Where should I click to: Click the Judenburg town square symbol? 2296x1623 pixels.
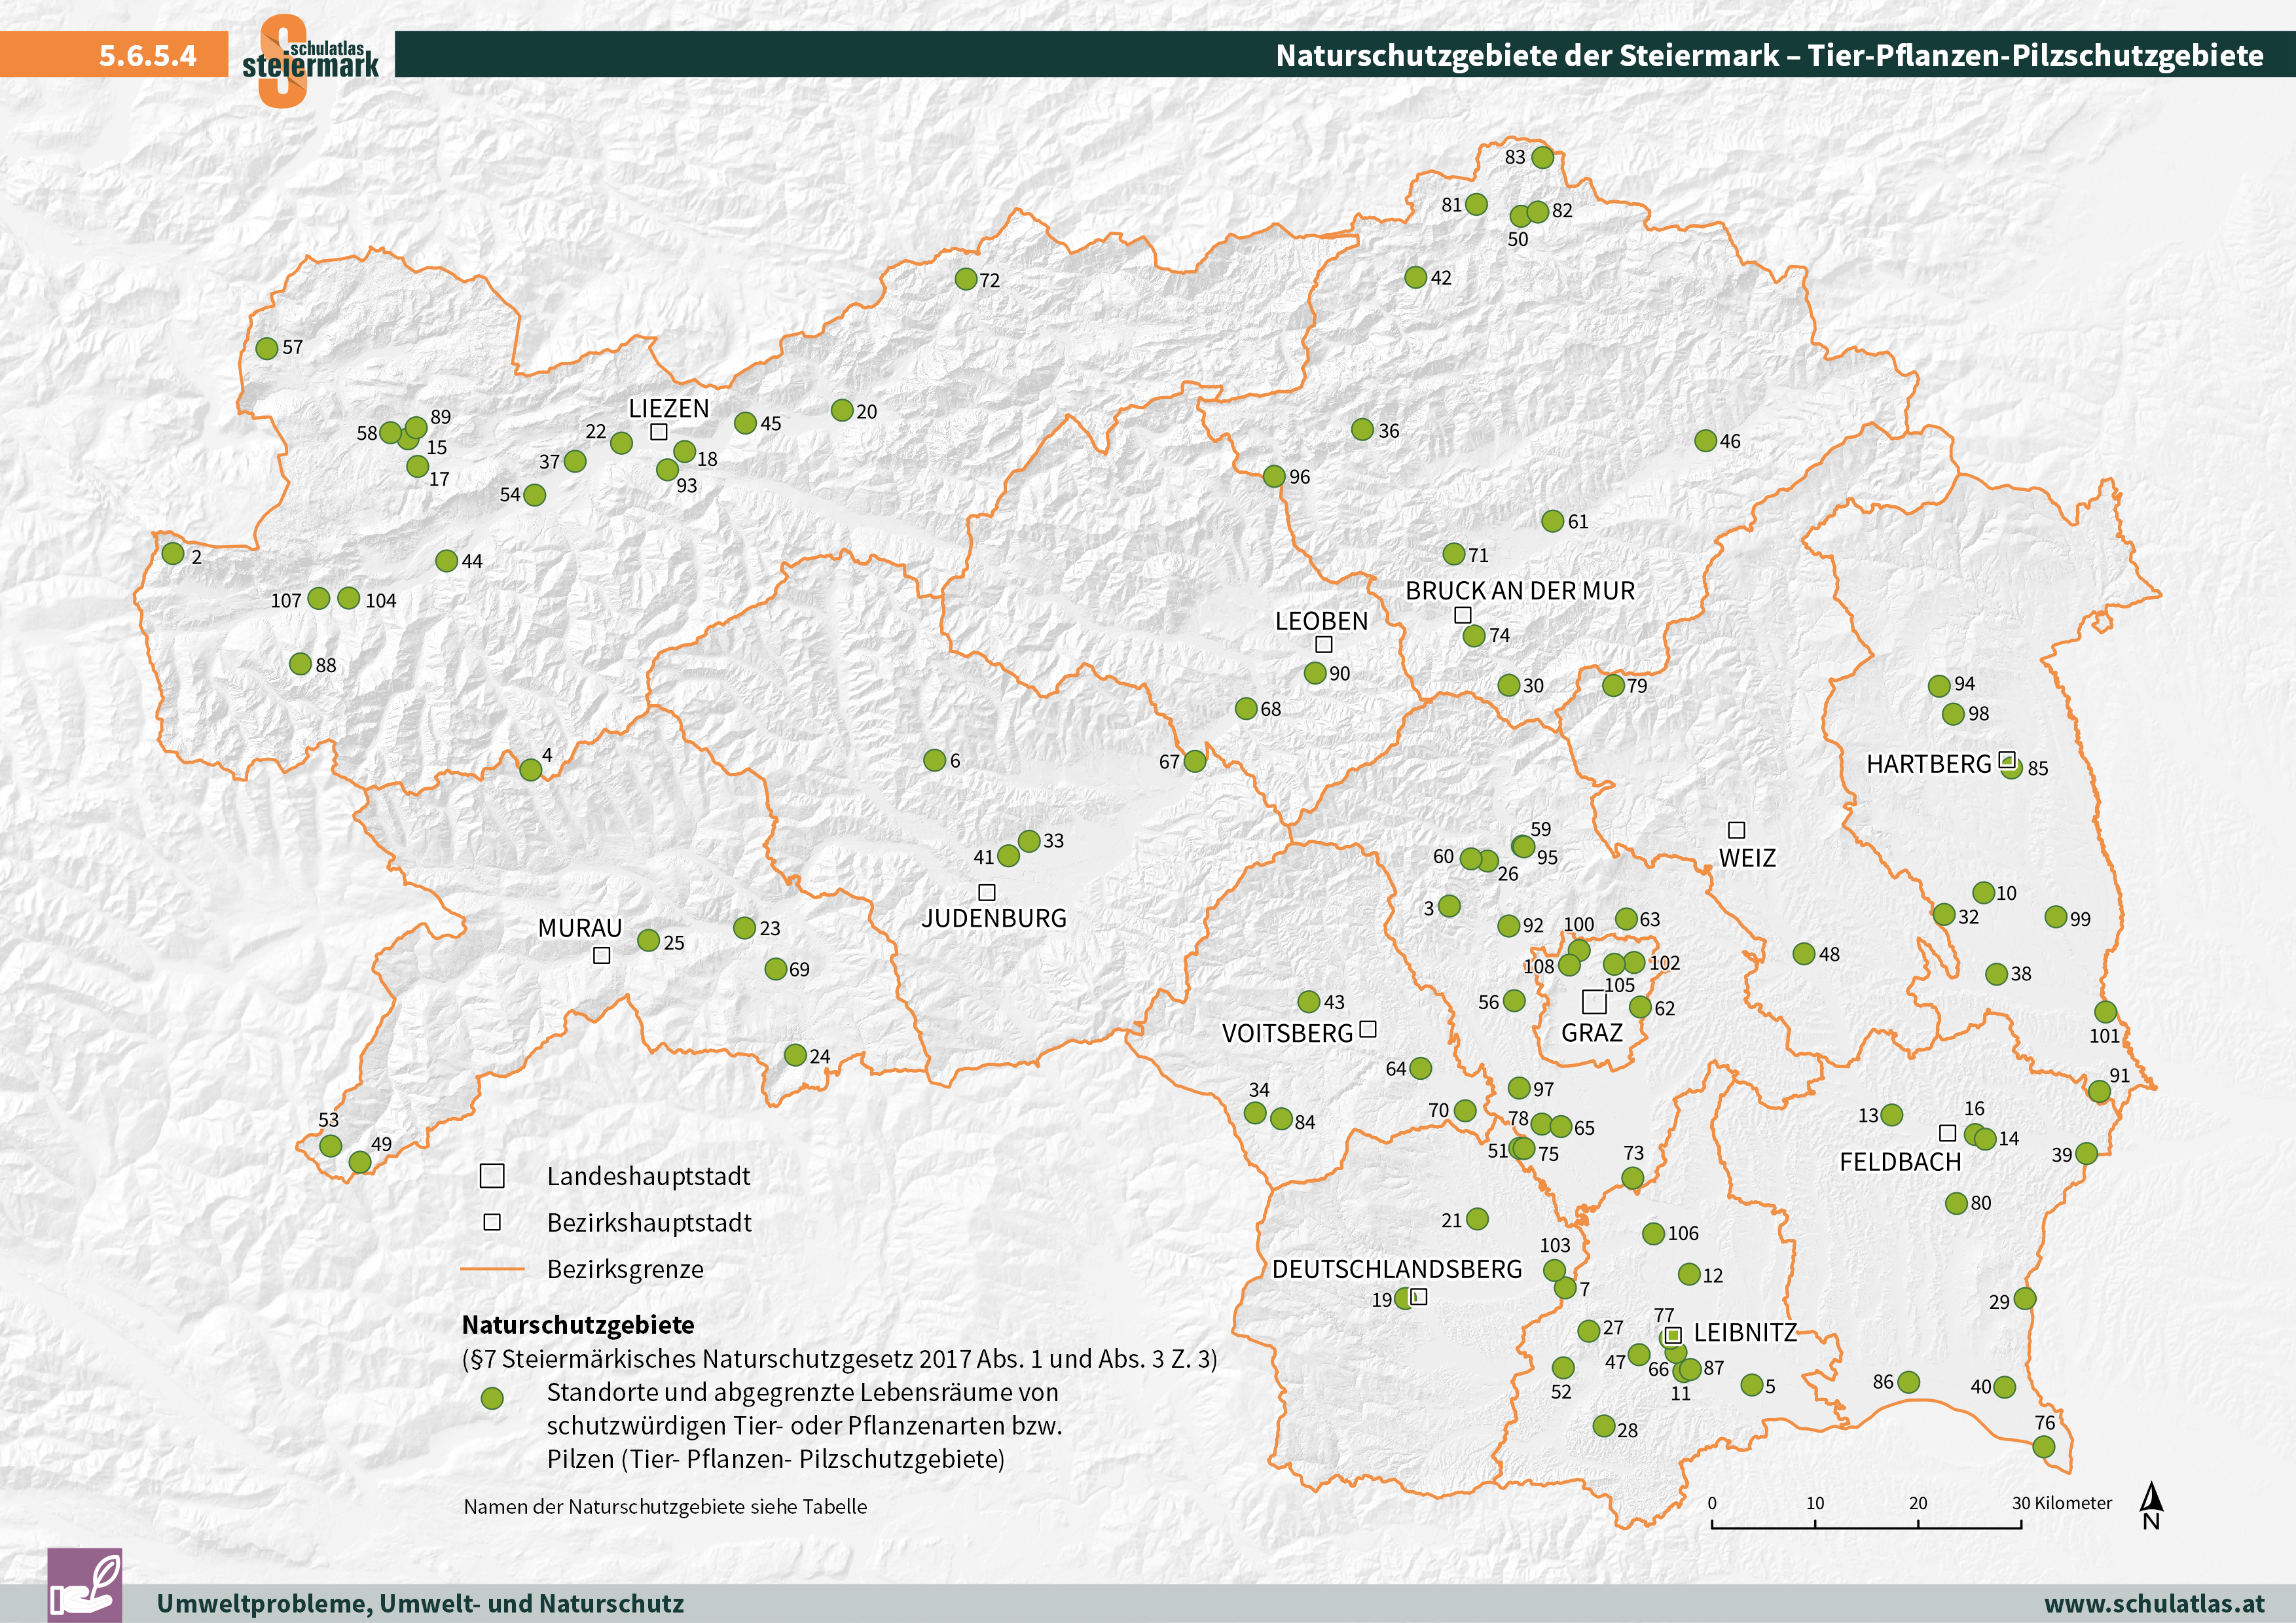point(987,893)
